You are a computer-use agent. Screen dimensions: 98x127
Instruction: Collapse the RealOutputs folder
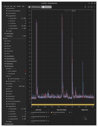pos(5,66)
